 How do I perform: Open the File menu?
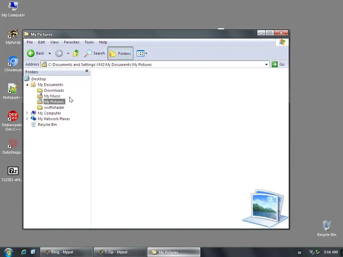point(30,42)
